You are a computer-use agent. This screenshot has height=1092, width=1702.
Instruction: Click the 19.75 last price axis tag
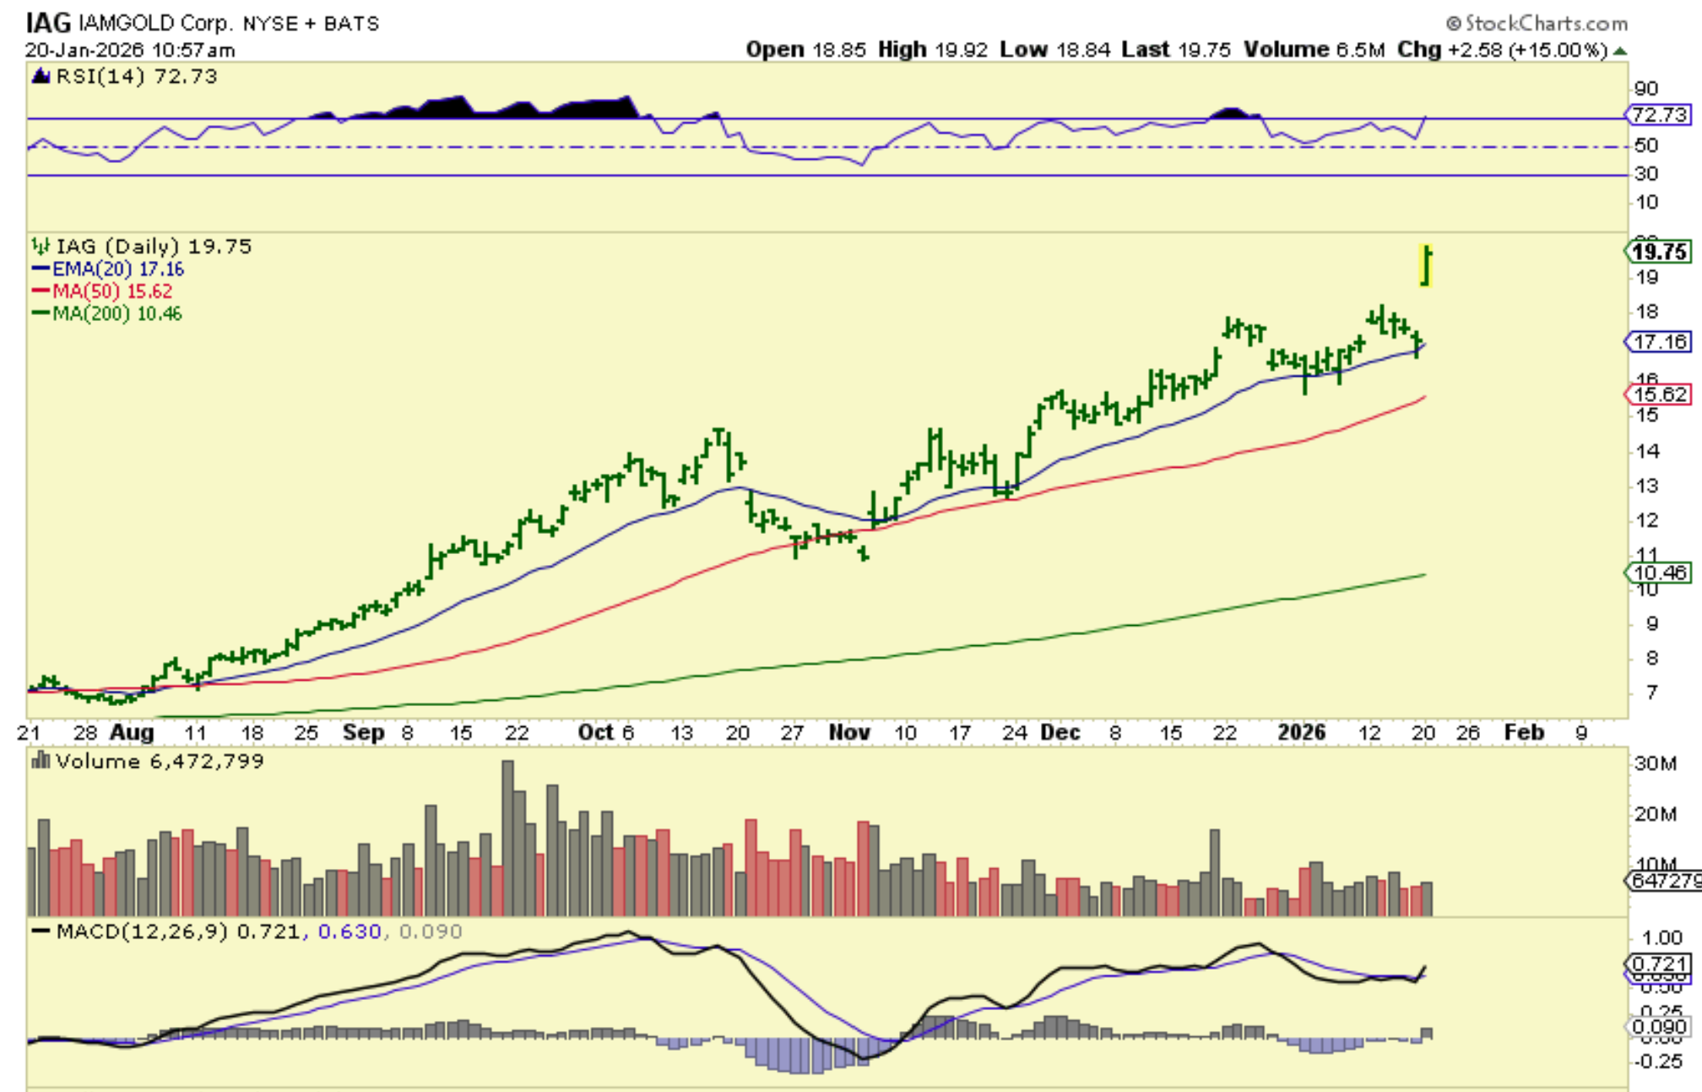1659,252
